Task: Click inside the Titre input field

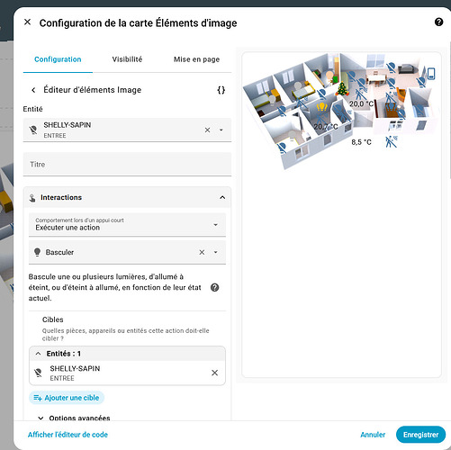Action: pos(127,165)
